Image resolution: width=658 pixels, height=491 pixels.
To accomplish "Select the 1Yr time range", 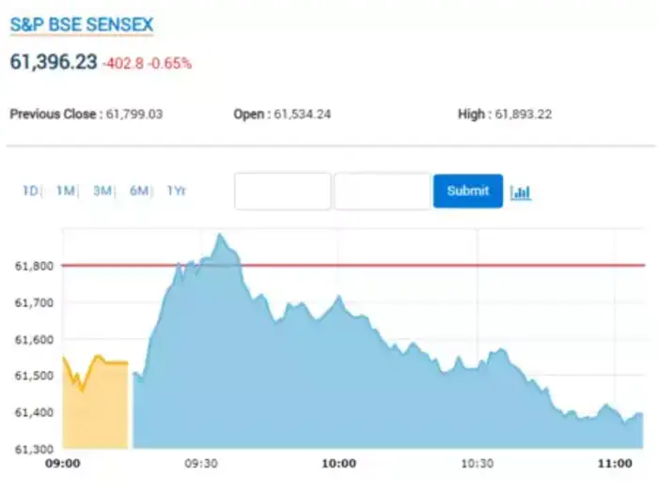I will [176, 191].
